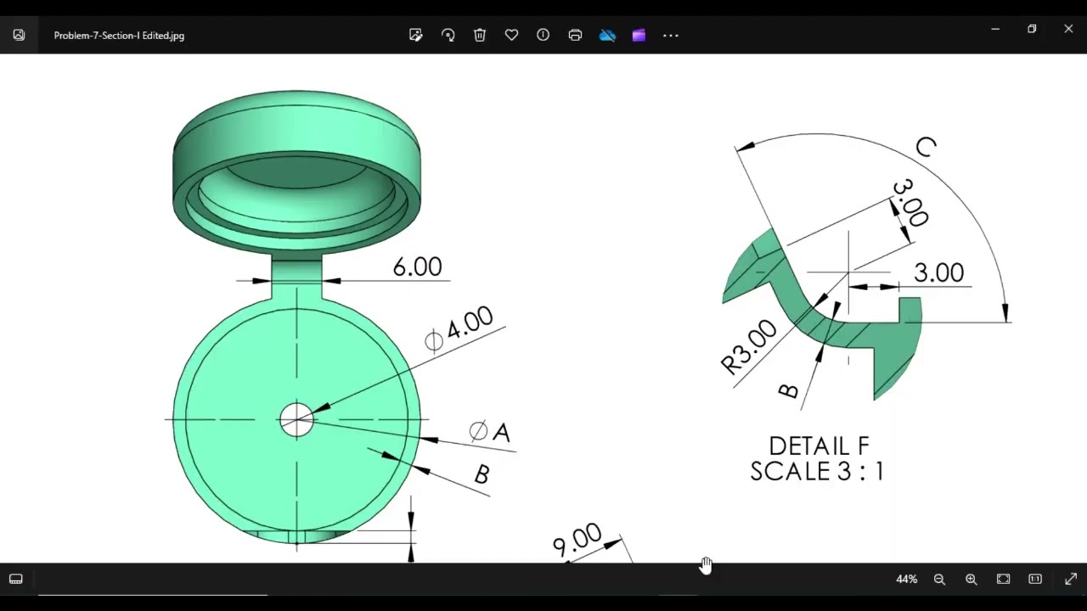Fit image to window
The image size is (1087, 611).
pyautogui.click(x=1003, y=579)
